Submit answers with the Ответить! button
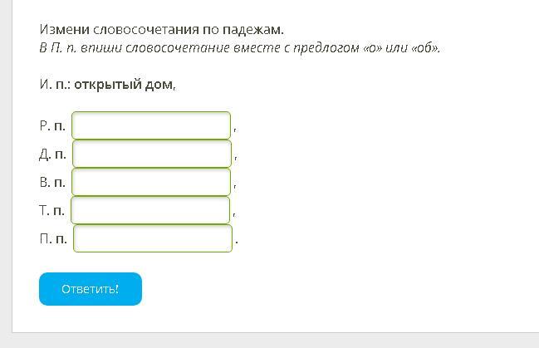The height and width of the screenshot is (348, 539). 91,289
